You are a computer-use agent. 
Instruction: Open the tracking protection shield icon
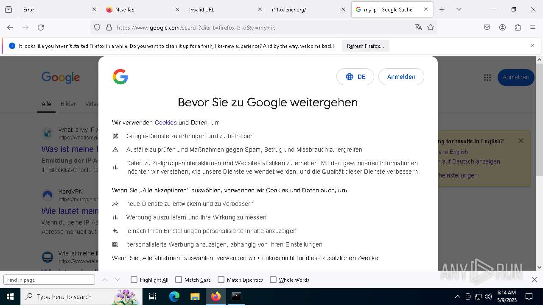click(x=97, y=28)
